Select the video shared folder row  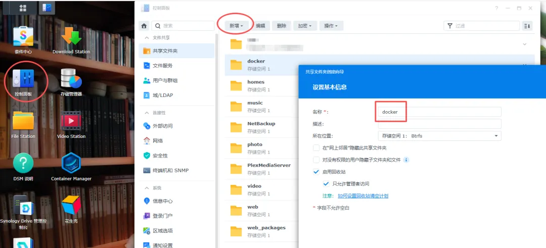coord(262,190)
